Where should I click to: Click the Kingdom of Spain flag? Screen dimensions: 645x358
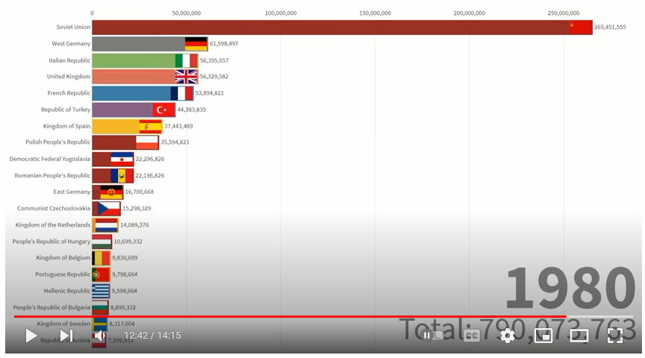(150, 126)
